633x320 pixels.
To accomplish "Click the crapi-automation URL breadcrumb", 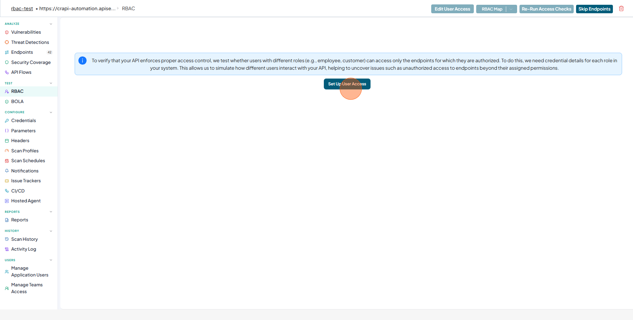I will 77,9.
